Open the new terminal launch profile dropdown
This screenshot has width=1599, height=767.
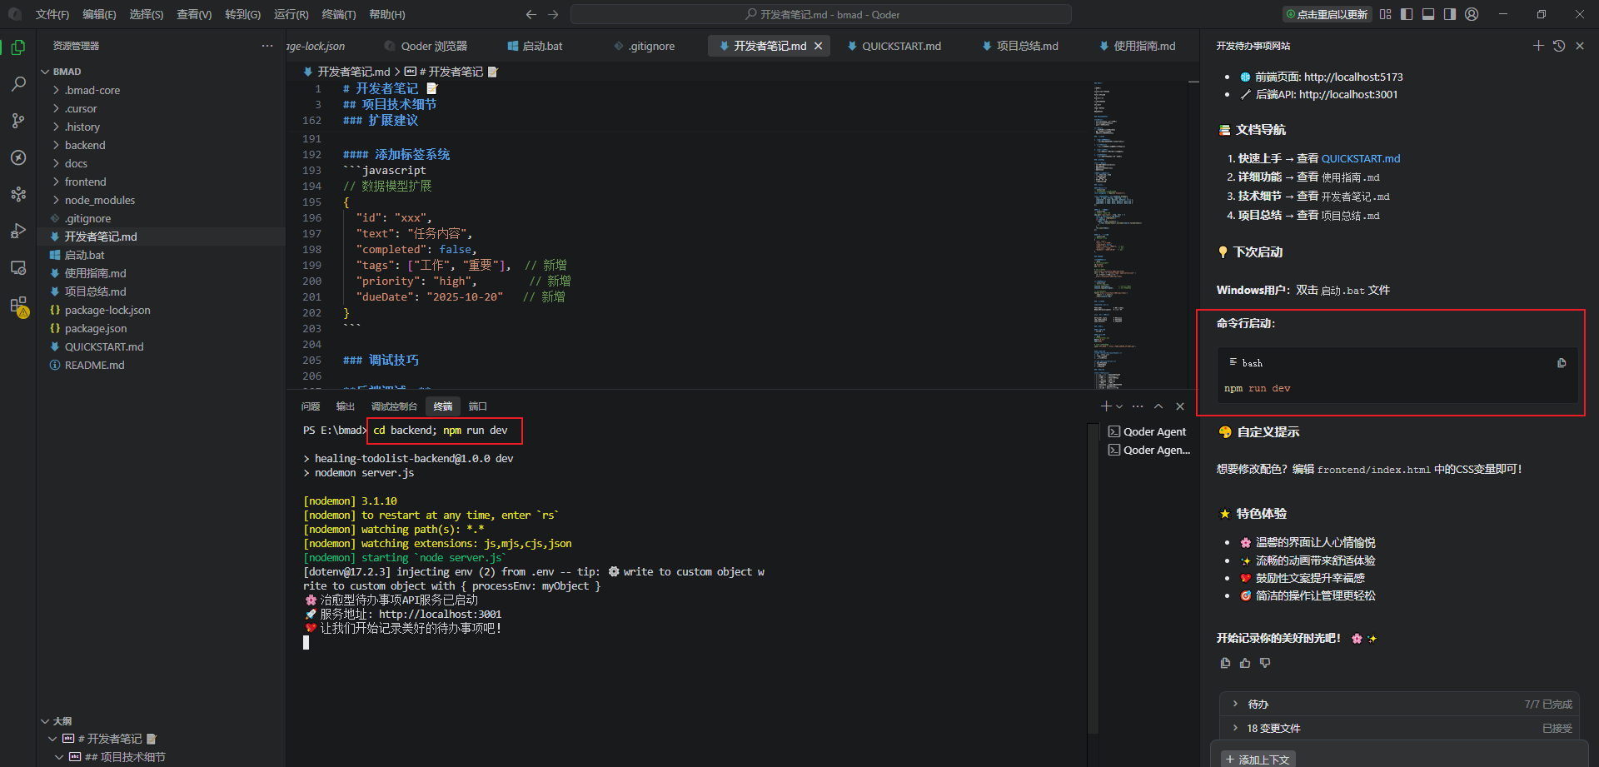(x=1119, y=406)
